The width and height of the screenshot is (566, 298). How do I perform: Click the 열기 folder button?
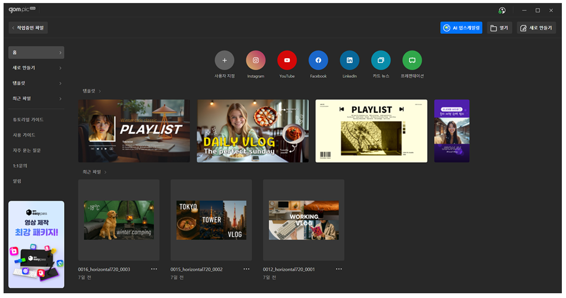[499, 28]
